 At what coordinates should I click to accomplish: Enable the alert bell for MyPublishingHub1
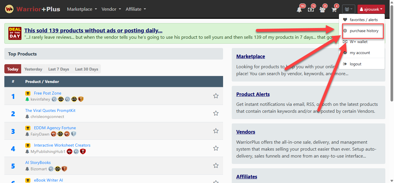[x=27, y=151]
